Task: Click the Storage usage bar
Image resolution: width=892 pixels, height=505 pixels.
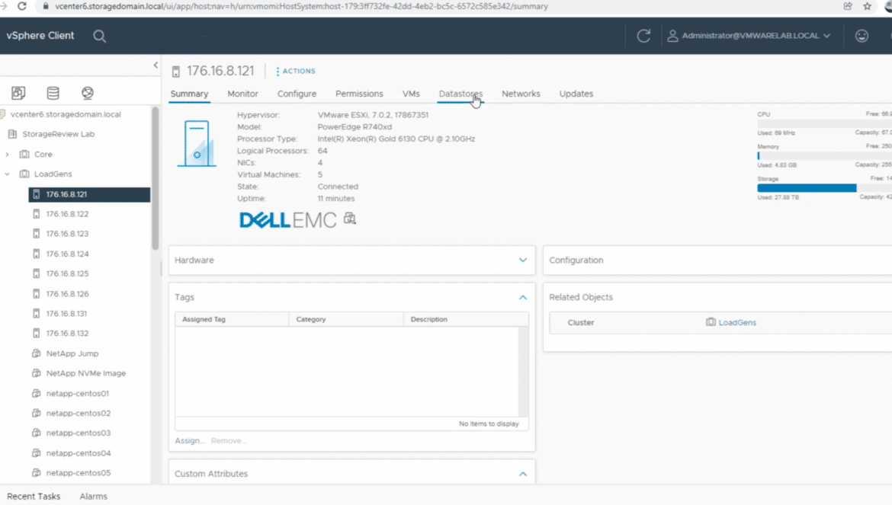Action: click(824, 188)
